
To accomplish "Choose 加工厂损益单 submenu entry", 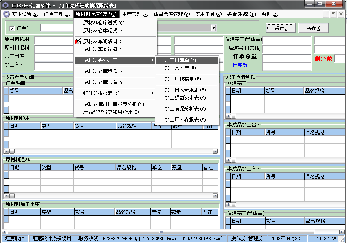I will coord(187,79).
